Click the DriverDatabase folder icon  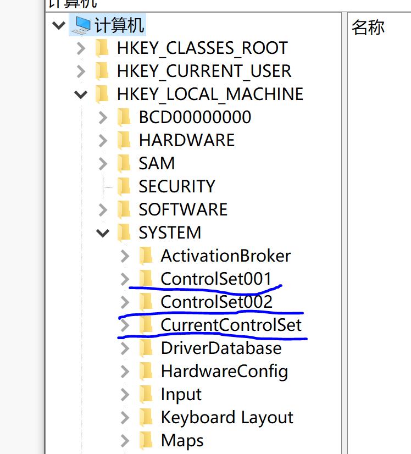coord(146,348)
